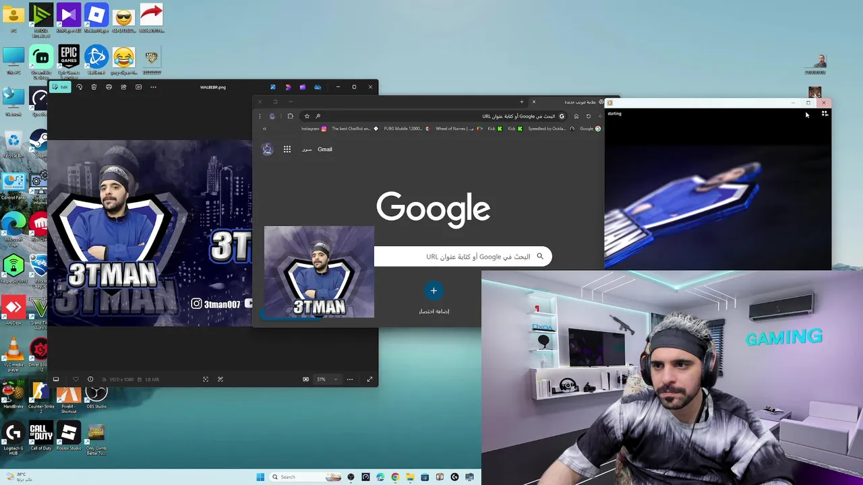Open Clipchamp icon in Photos title bar
This screenshot has height=485, width=863.
pos(303,87)
